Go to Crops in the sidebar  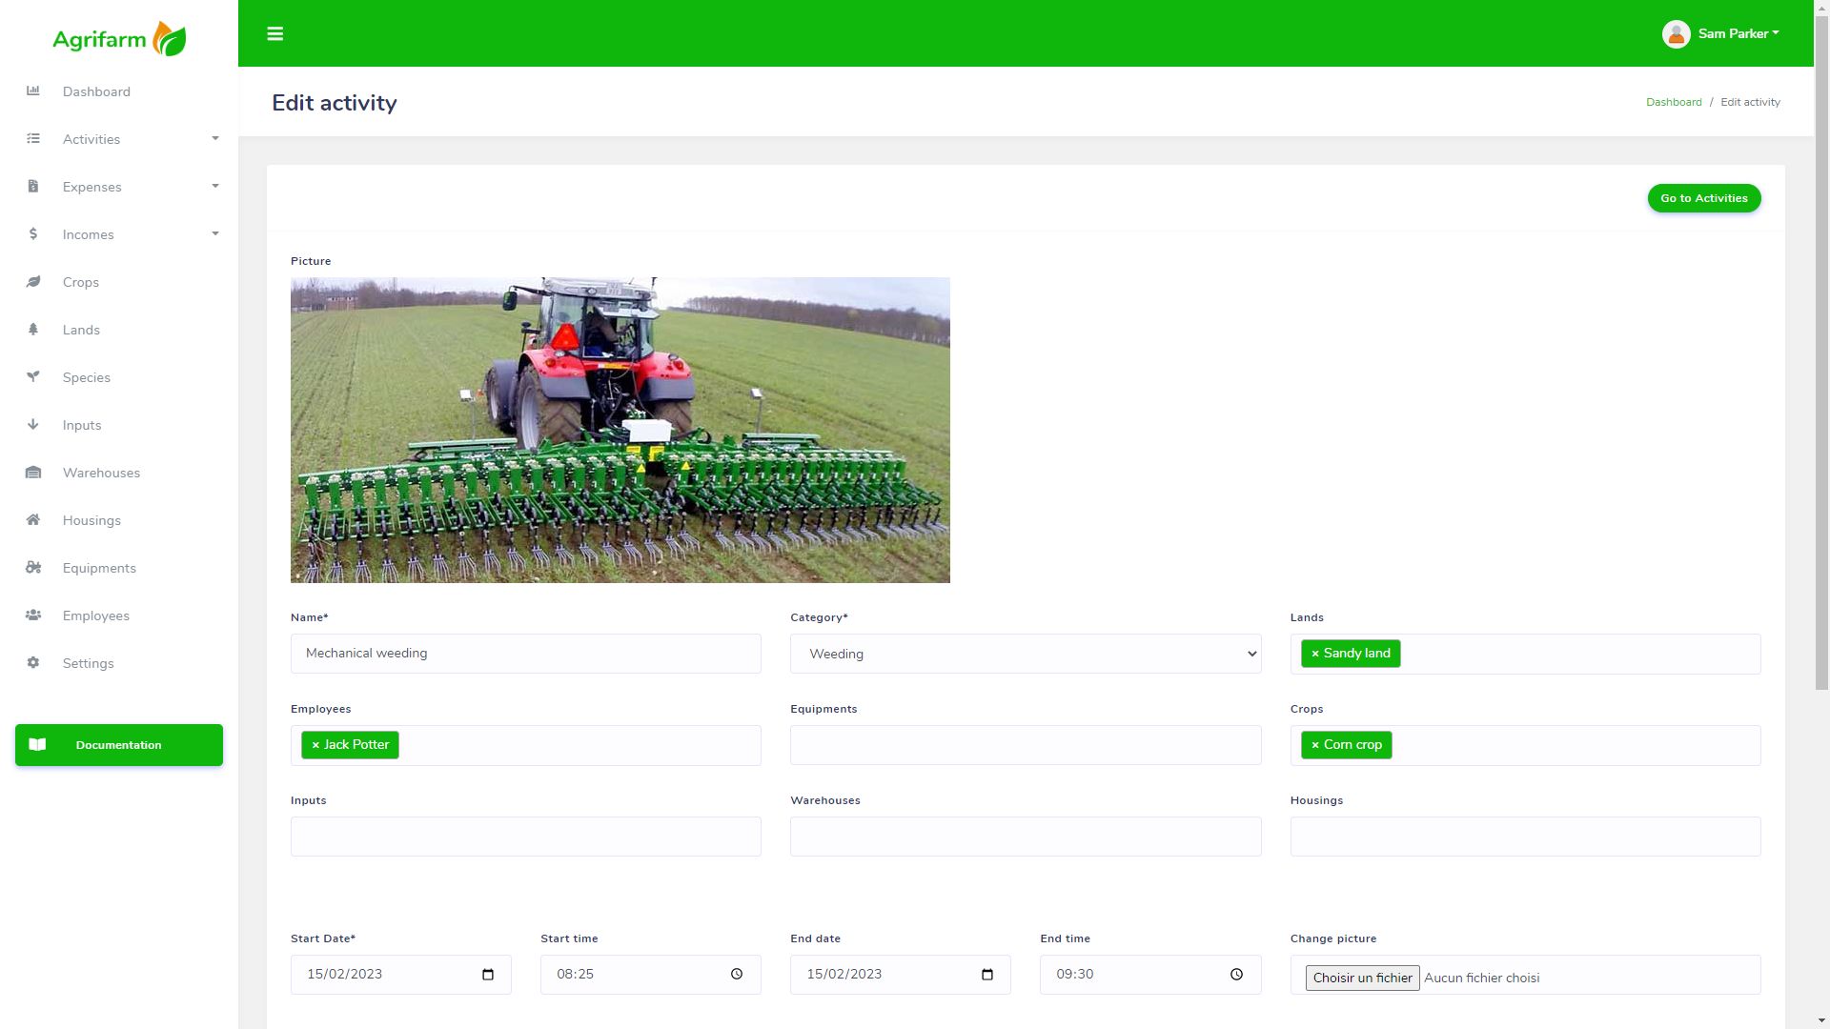[x=81, y=282]
